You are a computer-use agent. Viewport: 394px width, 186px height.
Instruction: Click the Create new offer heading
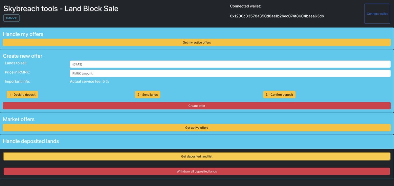click(23, 56)
